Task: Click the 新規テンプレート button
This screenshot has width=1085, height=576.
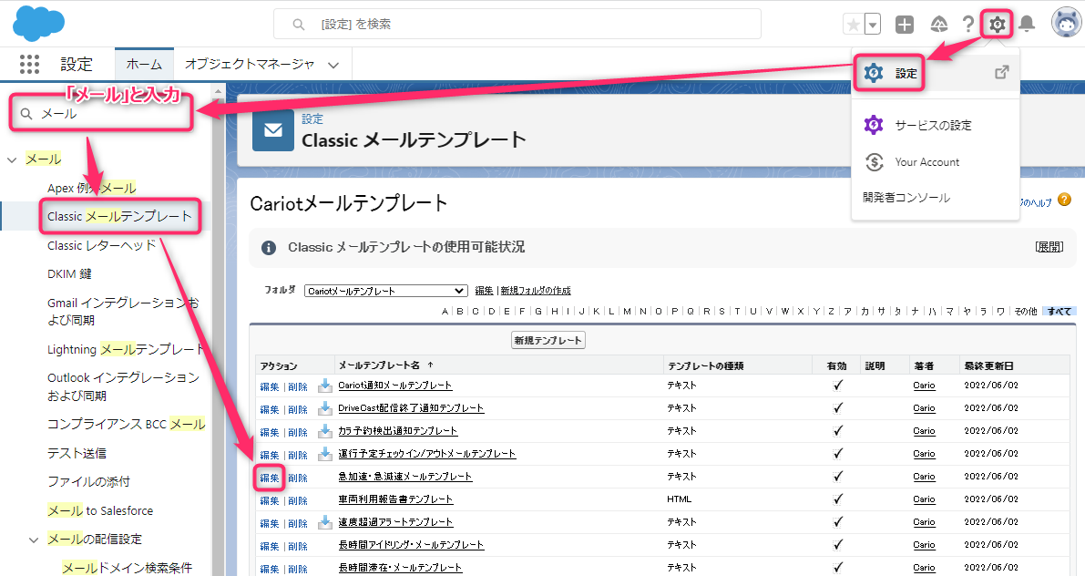Action: 548,341
